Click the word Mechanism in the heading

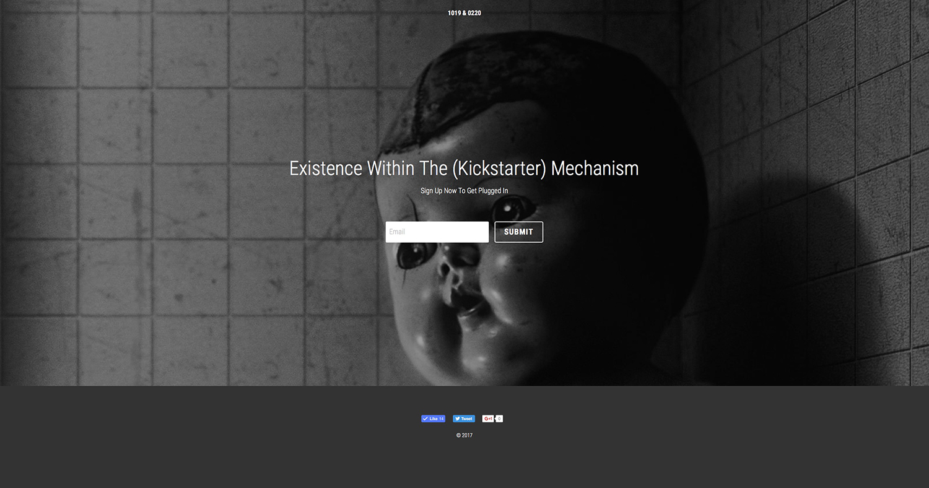pos(595,168)
